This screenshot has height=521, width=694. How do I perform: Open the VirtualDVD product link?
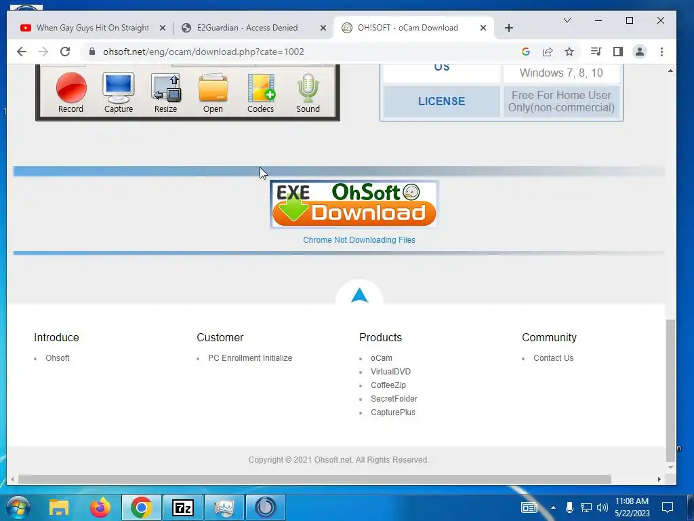[x=391, y=372]
